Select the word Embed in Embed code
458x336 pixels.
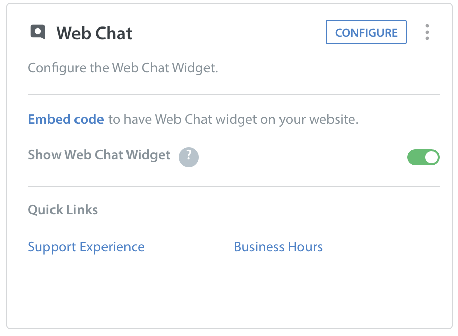click(x=49, y=119)
